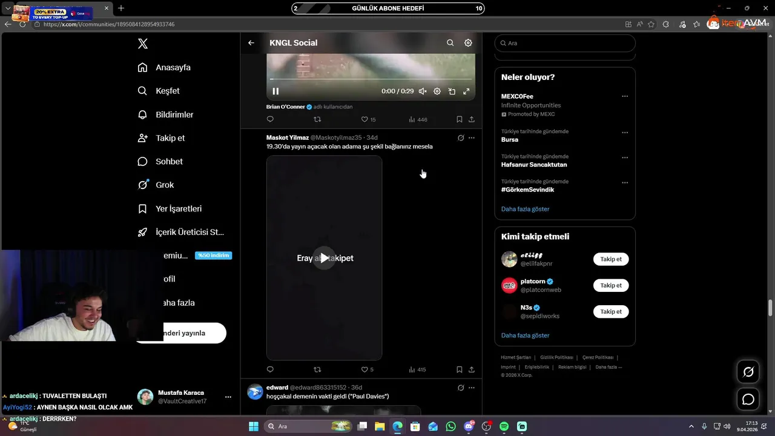Open WhatsApp from the taskbar
The image size is (775, 436).
[450, 426]
